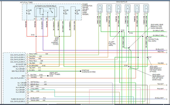
Task: Click splice label S108
Action: point(57,38)
